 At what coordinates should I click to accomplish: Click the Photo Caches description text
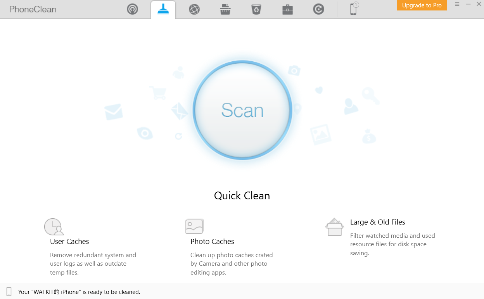coord(232,264)
